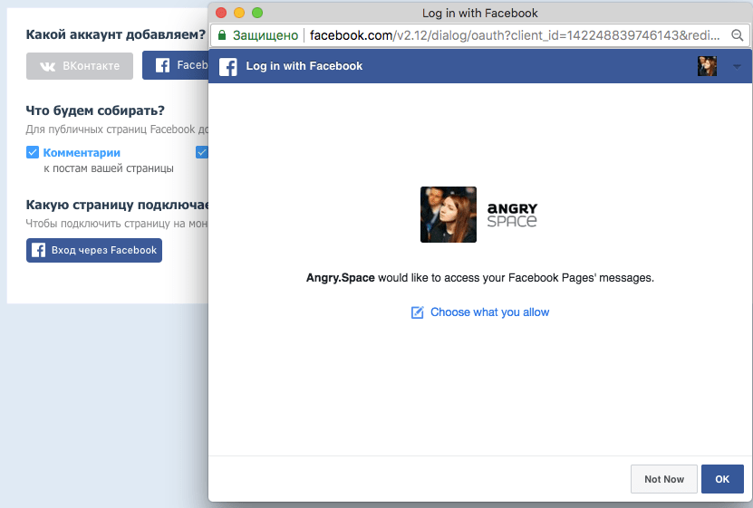Image resolution: width=753 pixels, height=508 pixels.
Task: Maximize the popup with the green button
Action: pos(257,13)
